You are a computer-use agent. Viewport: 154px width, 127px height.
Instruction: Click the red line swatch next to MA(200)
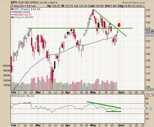pyautogui.click(x=12, y=15)
